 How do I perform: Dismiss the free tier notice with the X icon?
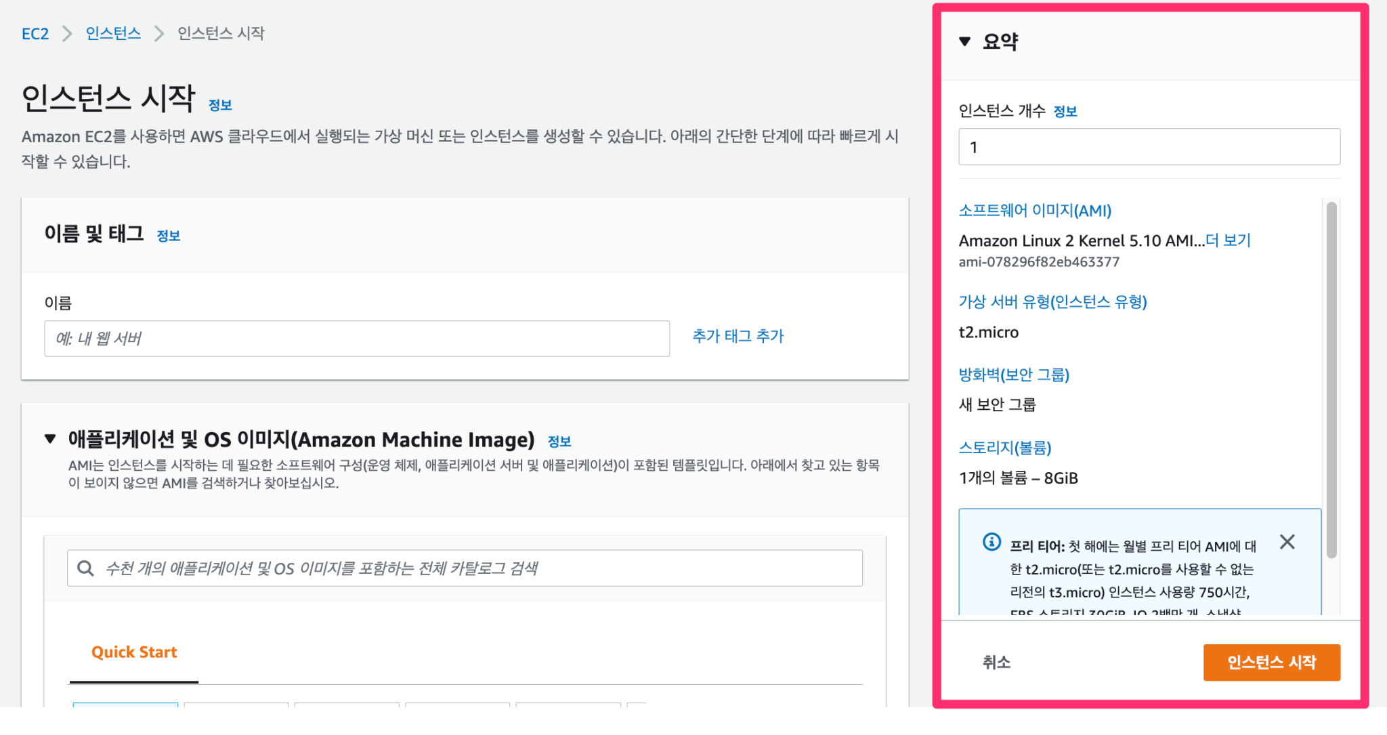(x=1287, y=542)
